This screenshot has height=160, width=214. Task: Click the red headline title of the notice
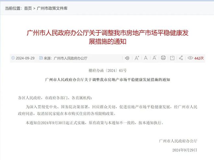pyautogui.click(x=107, y=37)
